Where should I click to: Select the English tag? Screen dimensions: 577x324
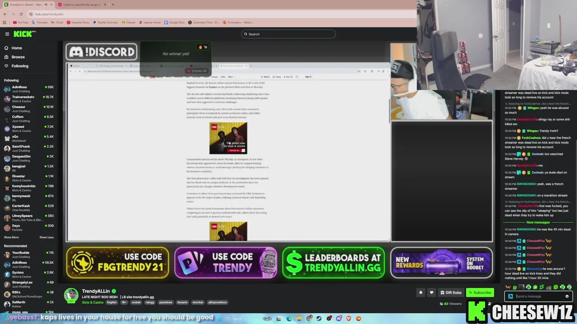click(112, 302)
